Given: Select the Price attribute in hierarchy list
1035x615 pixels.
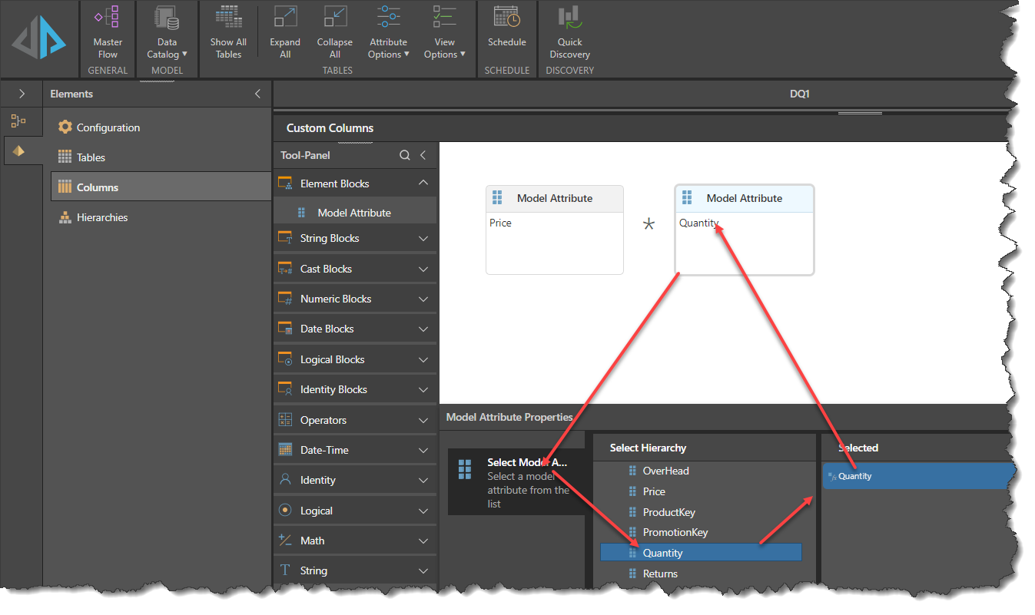Looking at the screenshot, I should [x=654, y=491].
